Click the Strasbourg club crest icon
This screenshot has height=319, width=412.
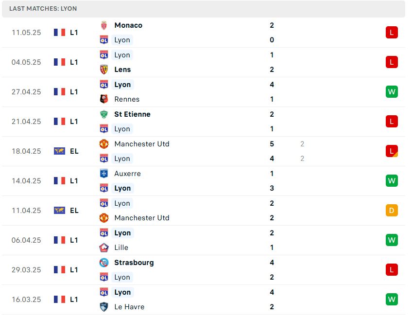(104, 263)
